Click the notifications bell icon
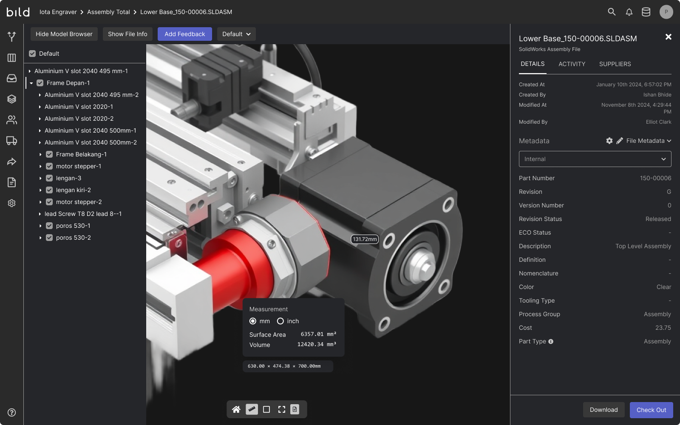 coord(629,12)
